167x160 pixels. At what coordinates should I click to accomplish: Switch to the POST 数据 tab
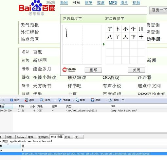(57, 137)
